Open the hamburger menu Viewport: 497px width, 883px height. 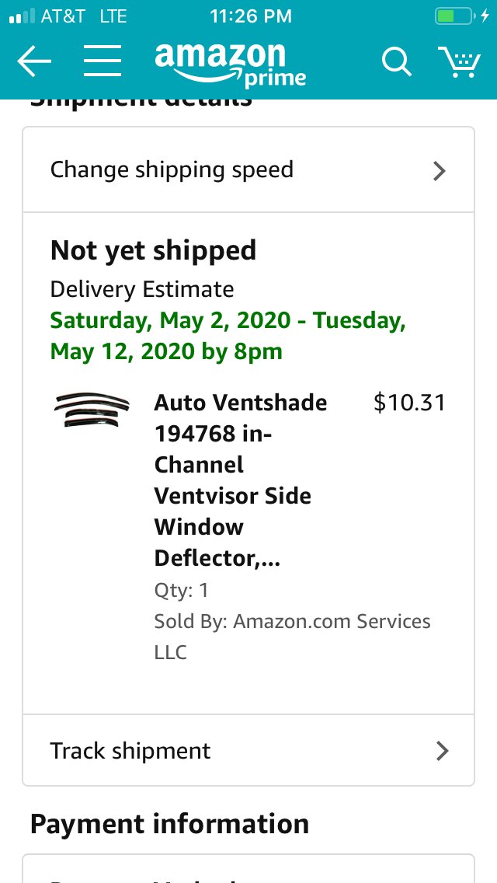point(103,61)
